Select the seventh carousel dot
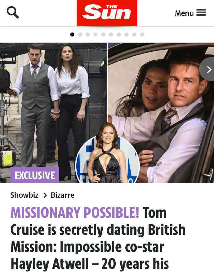Screen dimensions: 214x272 tap(119, 35)
